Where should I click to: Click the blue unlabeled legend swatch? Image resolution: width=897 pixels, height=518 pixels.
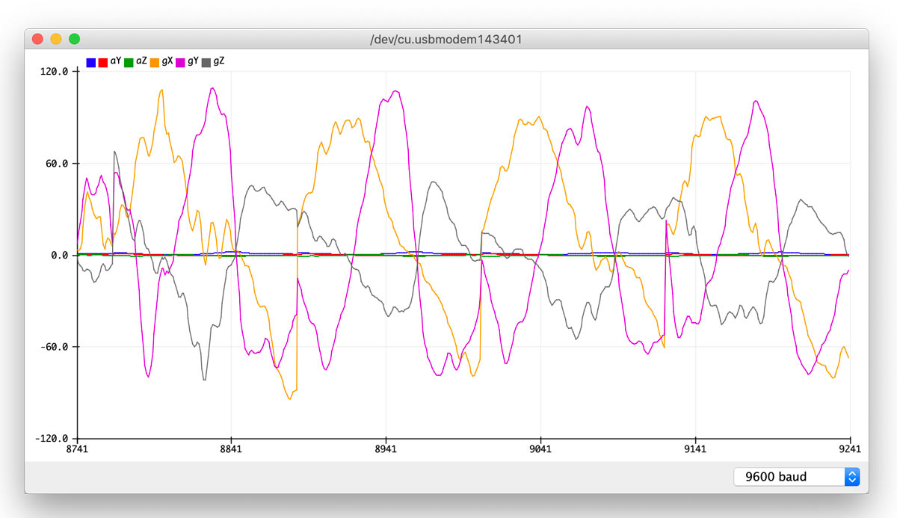[x=90, y=63]
